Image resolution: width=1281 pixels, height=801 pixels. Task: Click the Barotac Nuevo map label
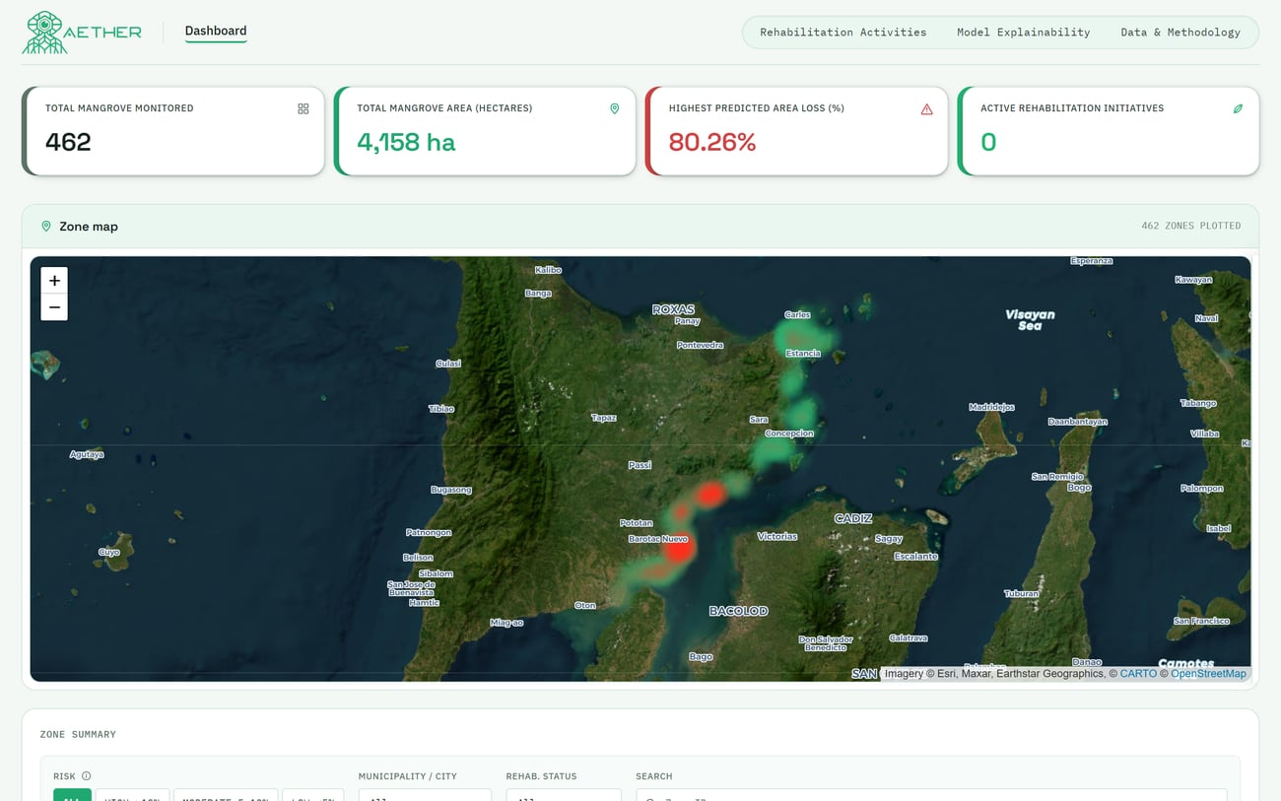(658, 539)
